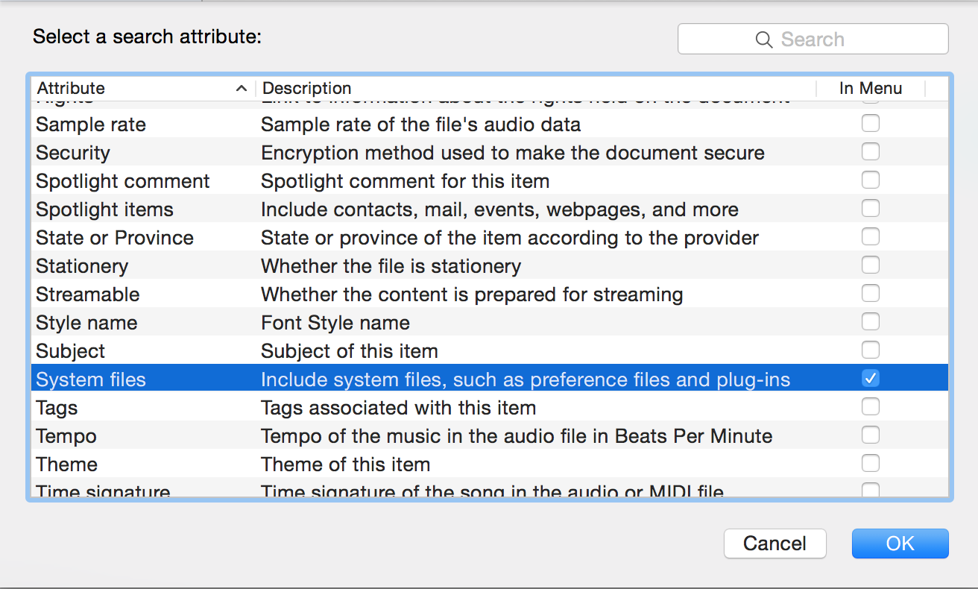Check the In Menu box for Security
The height and width of the screenshot is (589, 978).
[x=870, y=152]
